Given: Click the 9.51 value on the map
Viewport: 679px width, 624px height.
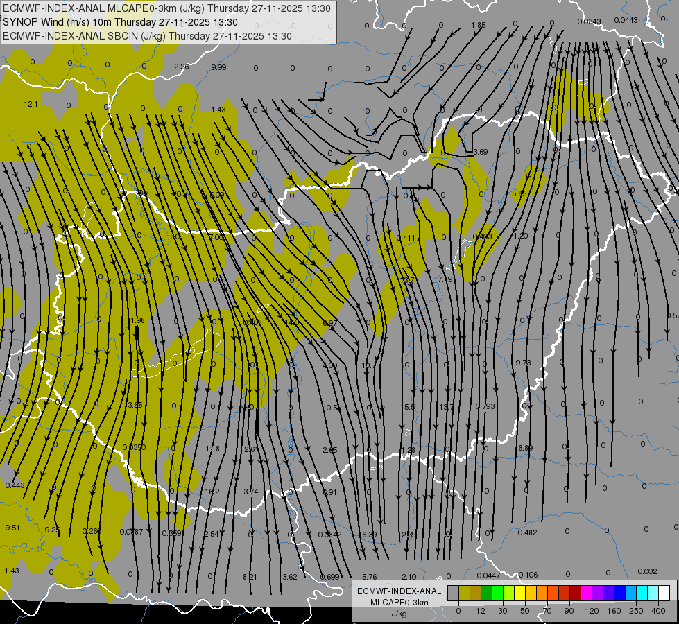Looking at the screenshot, I should [12, 528].
